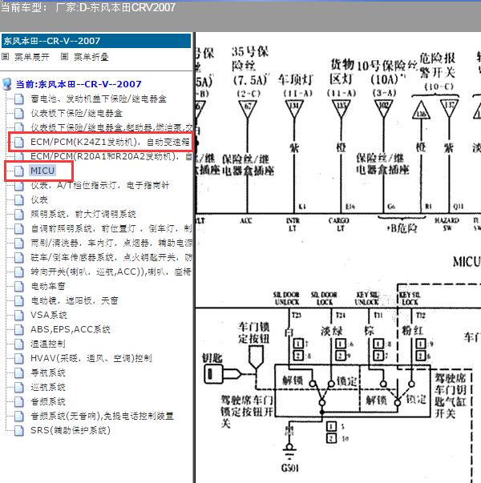The image size is (481, 483).
Task: Click the 菜单展开 expand-menu icon
Action: 6,57
